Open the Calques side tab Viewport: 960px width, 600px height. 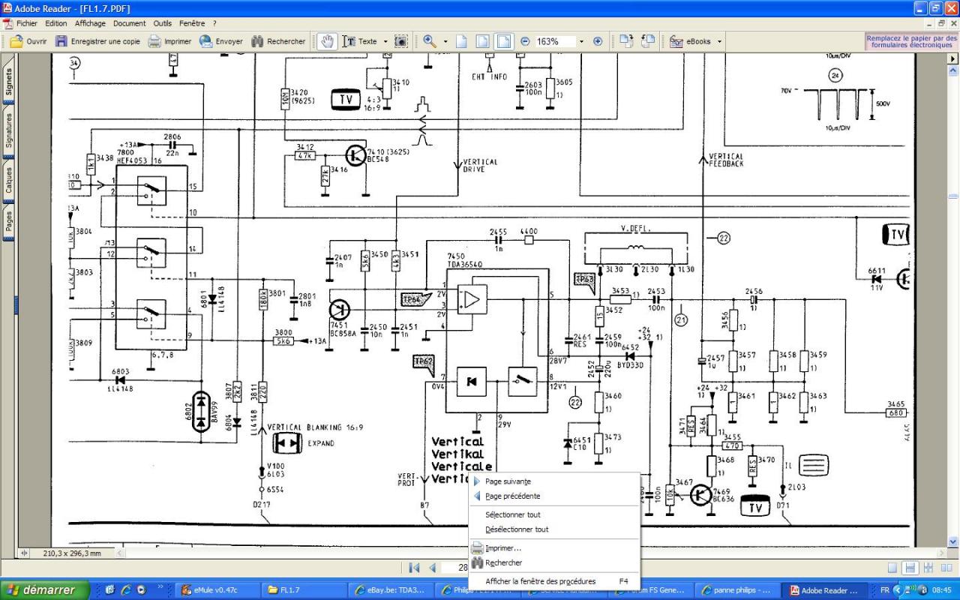tap(9, 180)
